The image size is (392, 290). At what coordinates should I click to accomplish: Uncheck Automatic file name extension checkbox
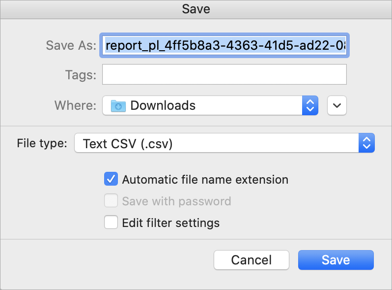coord(111,179)
